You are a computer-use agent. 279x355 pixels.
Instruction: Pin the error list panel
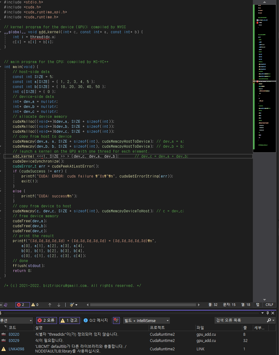[x=267, y=313]
